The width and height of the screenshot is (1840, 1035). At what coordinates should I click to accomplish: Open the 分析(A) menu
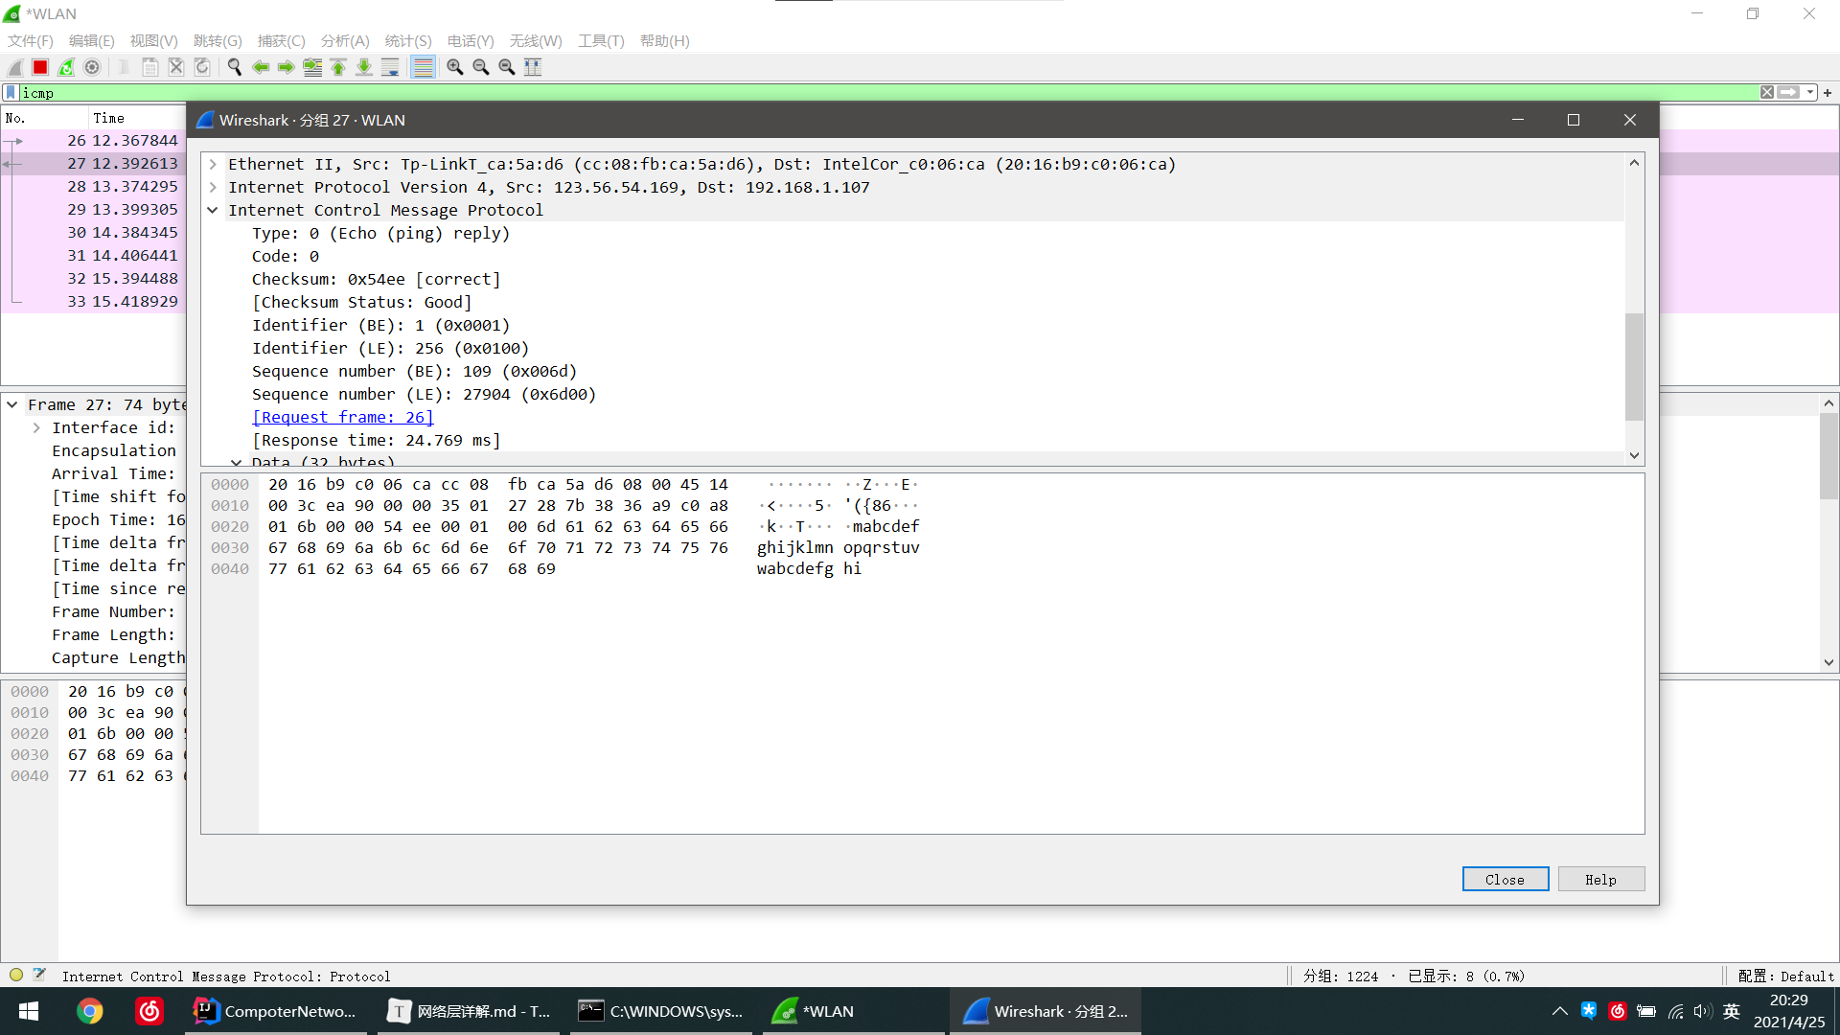click(x=345, y=41)
